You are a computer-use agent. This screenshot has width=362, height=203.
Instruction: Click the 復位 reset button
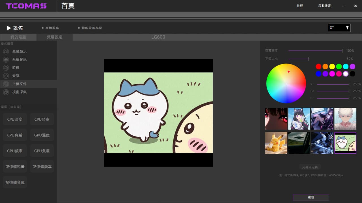pos(311,197)
